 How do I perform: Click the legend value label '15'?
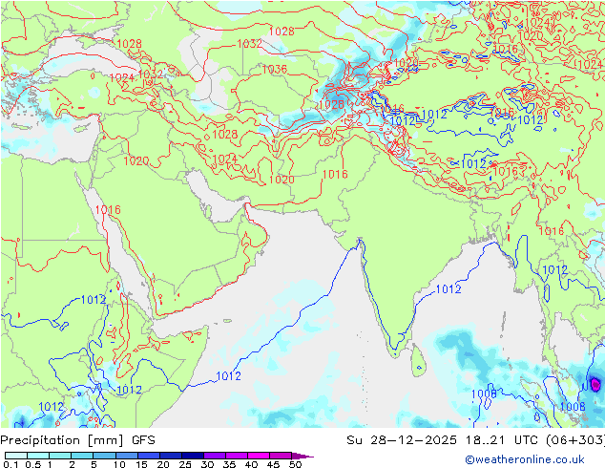(141, 464)
